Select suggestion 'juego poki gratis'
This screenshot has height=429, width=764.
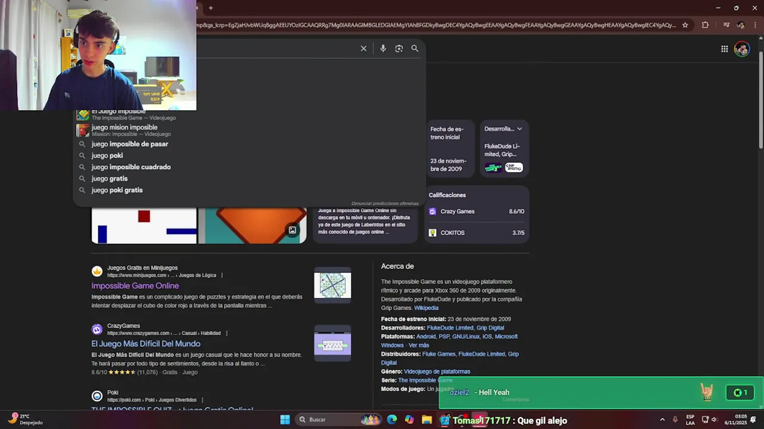tap(117, 190)
